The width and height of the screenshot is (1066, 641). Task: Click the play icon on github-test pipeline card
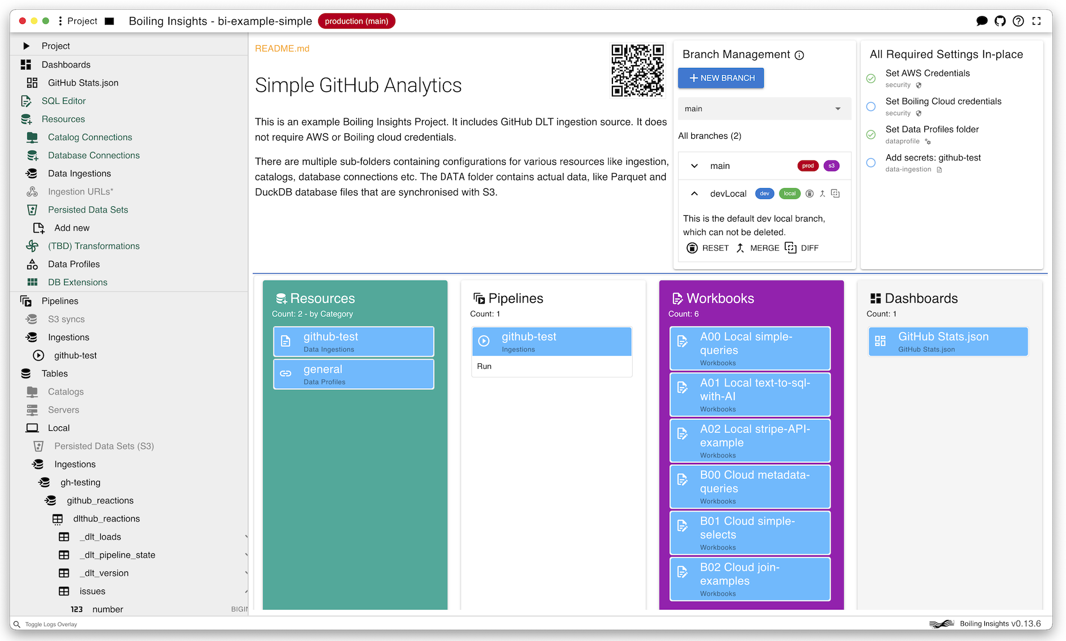(x=484, y=341)
